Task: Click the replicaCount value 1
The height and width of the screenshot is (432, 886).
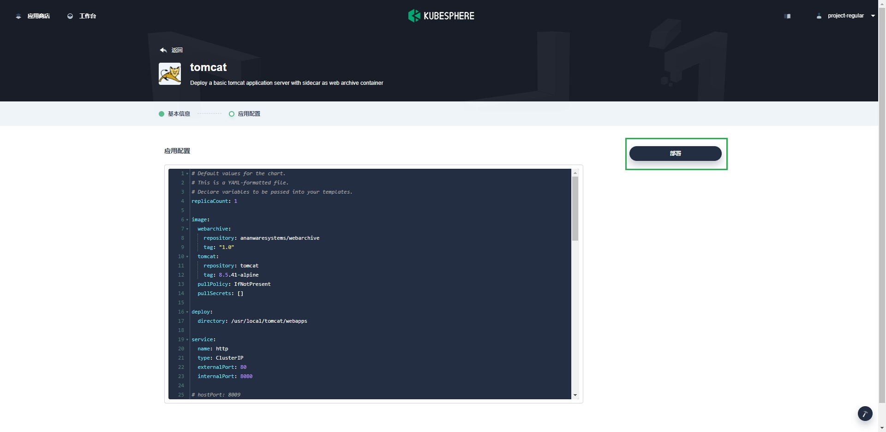Action: coord(235,201)
